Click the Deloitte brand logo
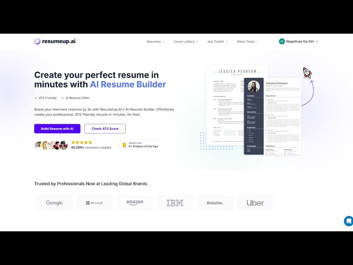The image size is (353, 265). (215, 203)
